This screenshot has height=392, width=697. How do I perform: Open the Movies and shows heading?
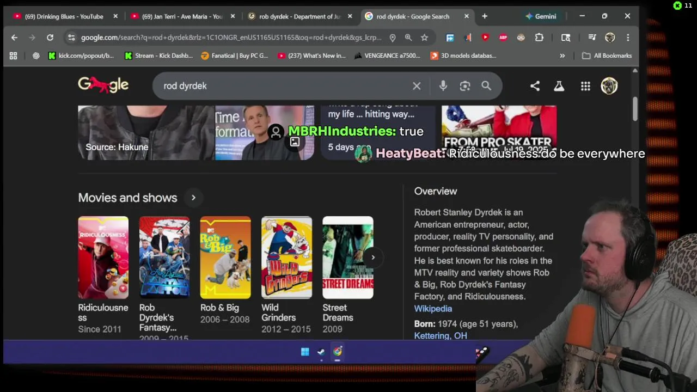tap(127, 198)
